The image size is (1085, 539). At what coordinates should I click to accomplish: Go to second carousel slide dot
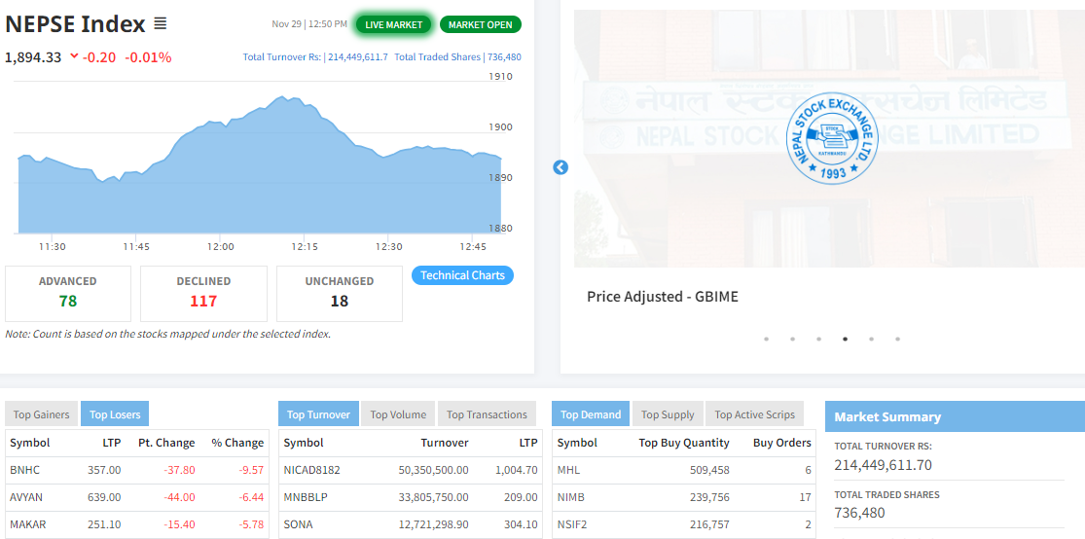click(792, 339)
